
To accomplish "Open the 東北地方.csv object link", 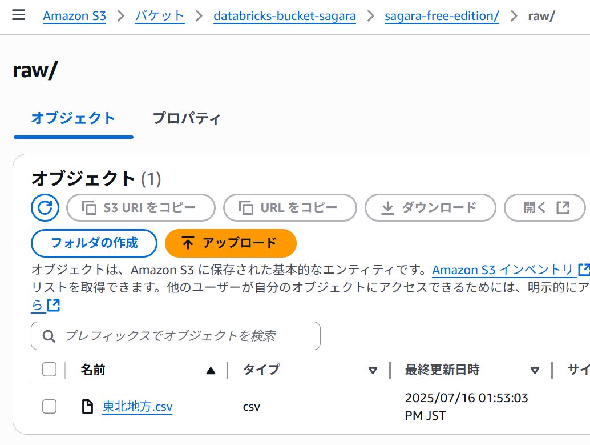I will (x=138, y=407).
